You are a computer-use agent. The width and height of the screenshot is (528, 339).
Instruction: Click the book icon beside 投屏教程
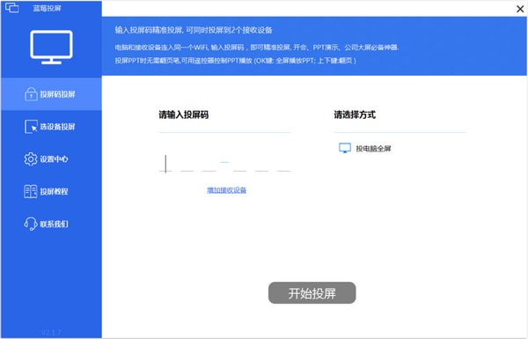click(31, 191)
